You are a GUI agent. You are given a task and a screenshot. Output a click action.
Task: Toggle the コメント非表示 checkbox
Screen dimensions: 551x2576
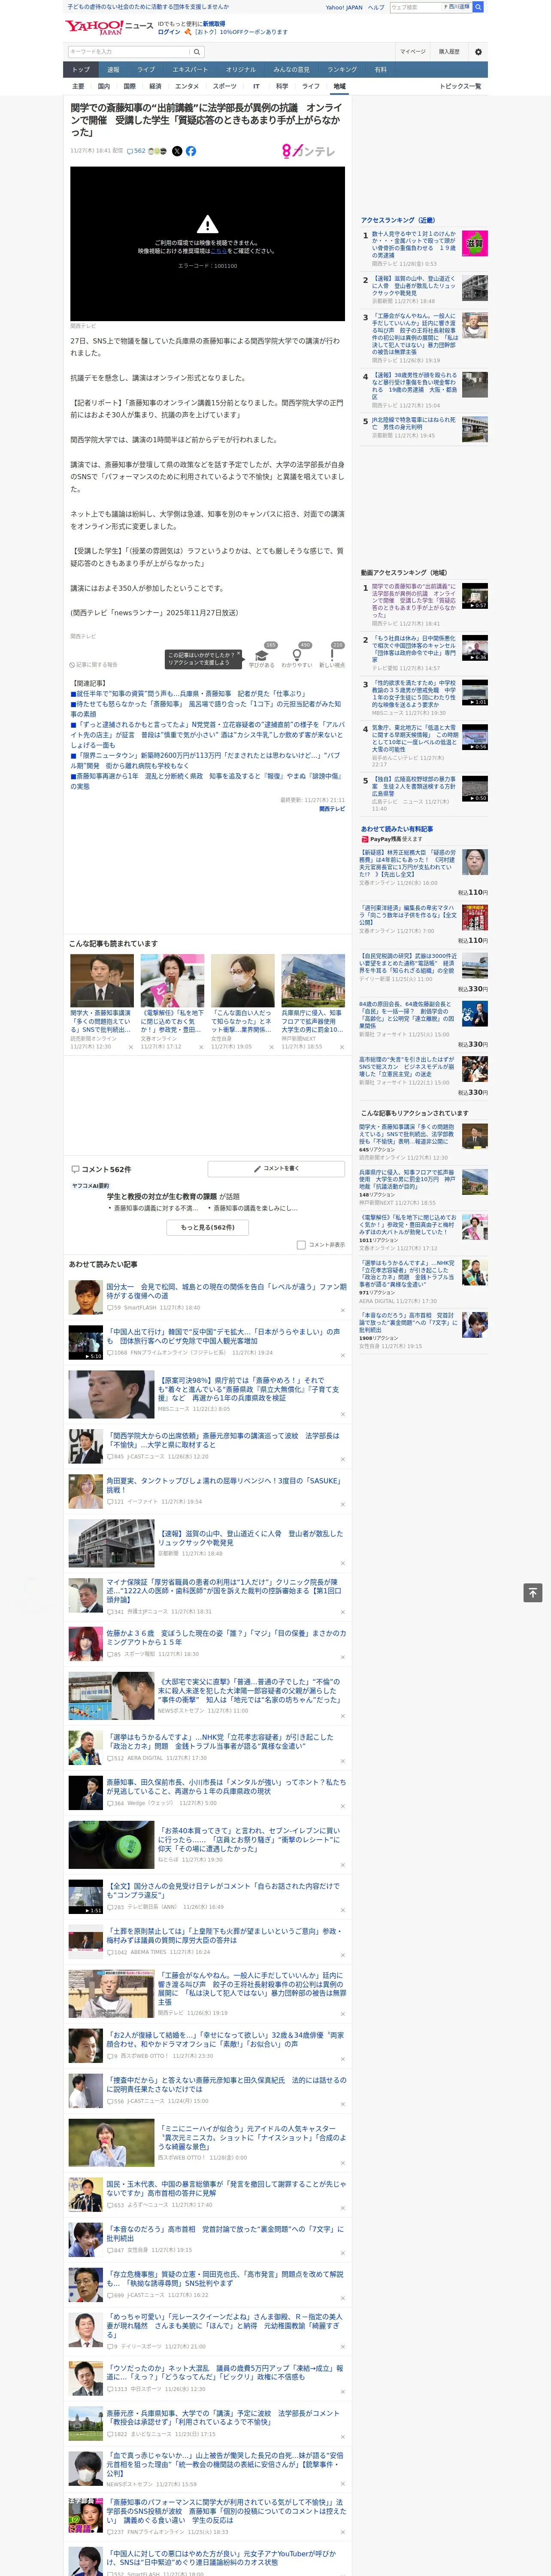[x=301, y=1245]
